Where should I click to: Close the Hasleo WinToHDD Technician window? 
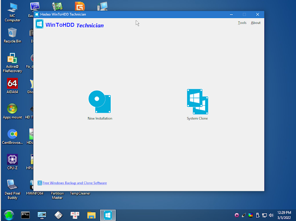click(258, 15)
